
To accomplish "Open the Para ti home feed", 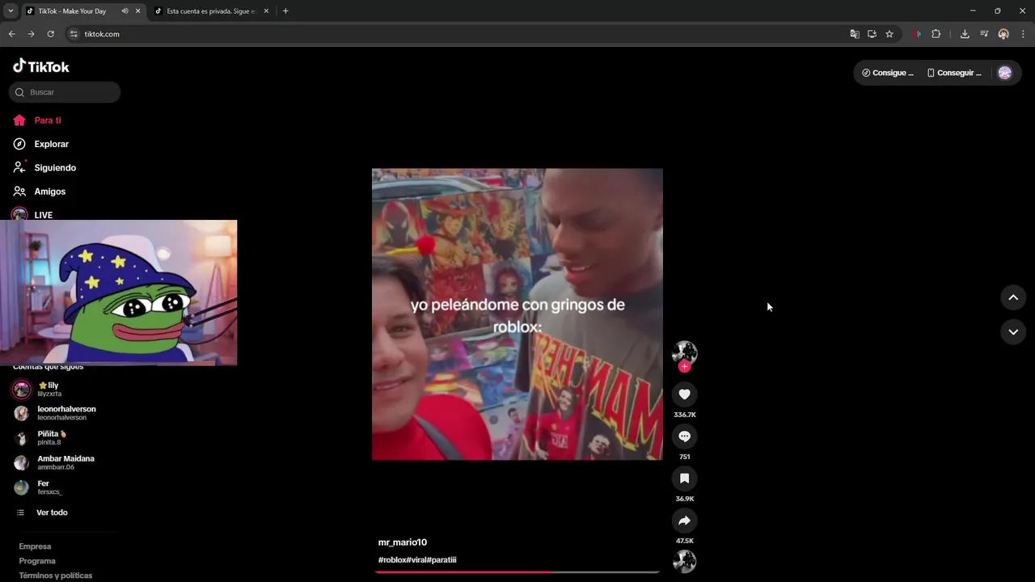I will click(37, 120).
